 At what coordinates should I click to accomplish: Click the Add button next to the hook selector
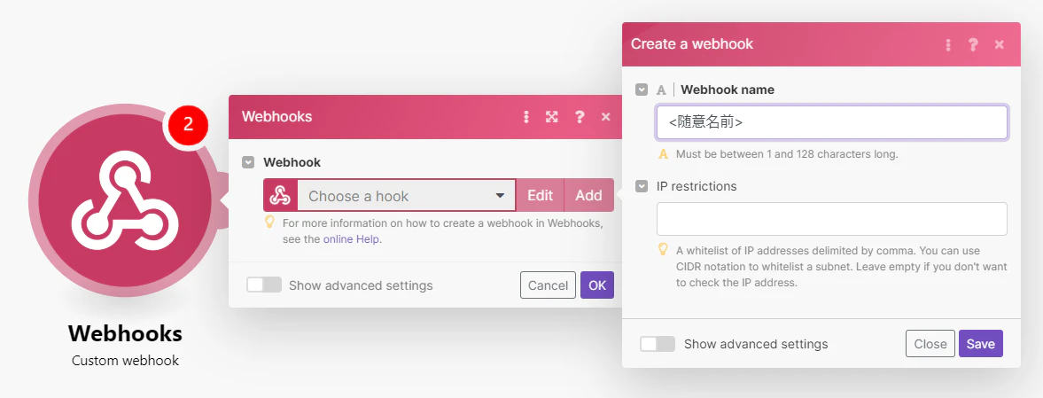pyautogui.click(x=588, y=195)
